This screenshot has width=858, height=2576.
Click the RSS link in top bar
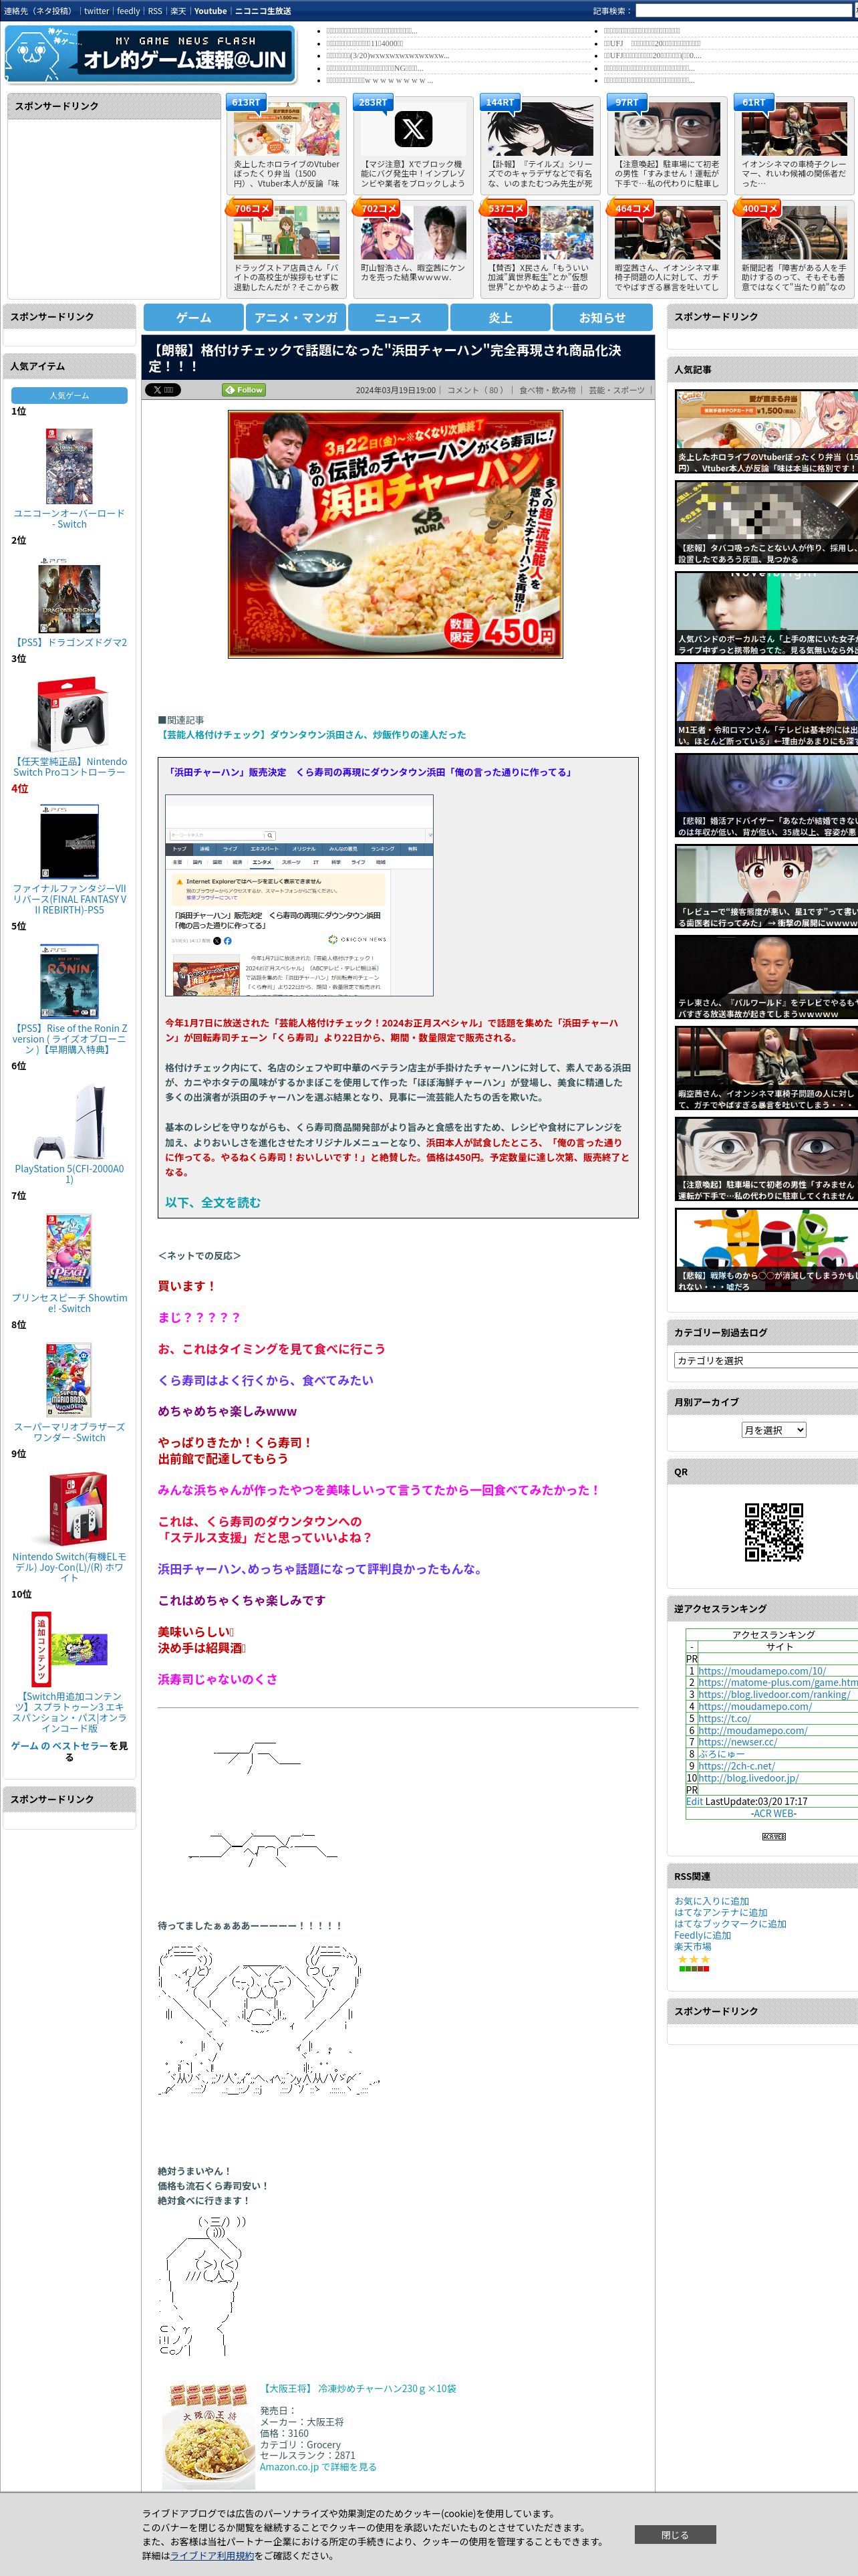click(155, 11)
